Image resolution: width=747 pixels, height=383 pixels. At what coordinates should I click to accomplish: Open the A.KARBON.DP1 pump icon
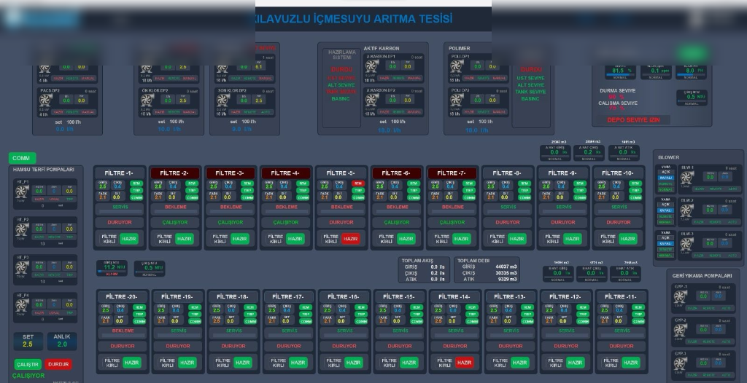pyautogui.click(x=371, y=66)
